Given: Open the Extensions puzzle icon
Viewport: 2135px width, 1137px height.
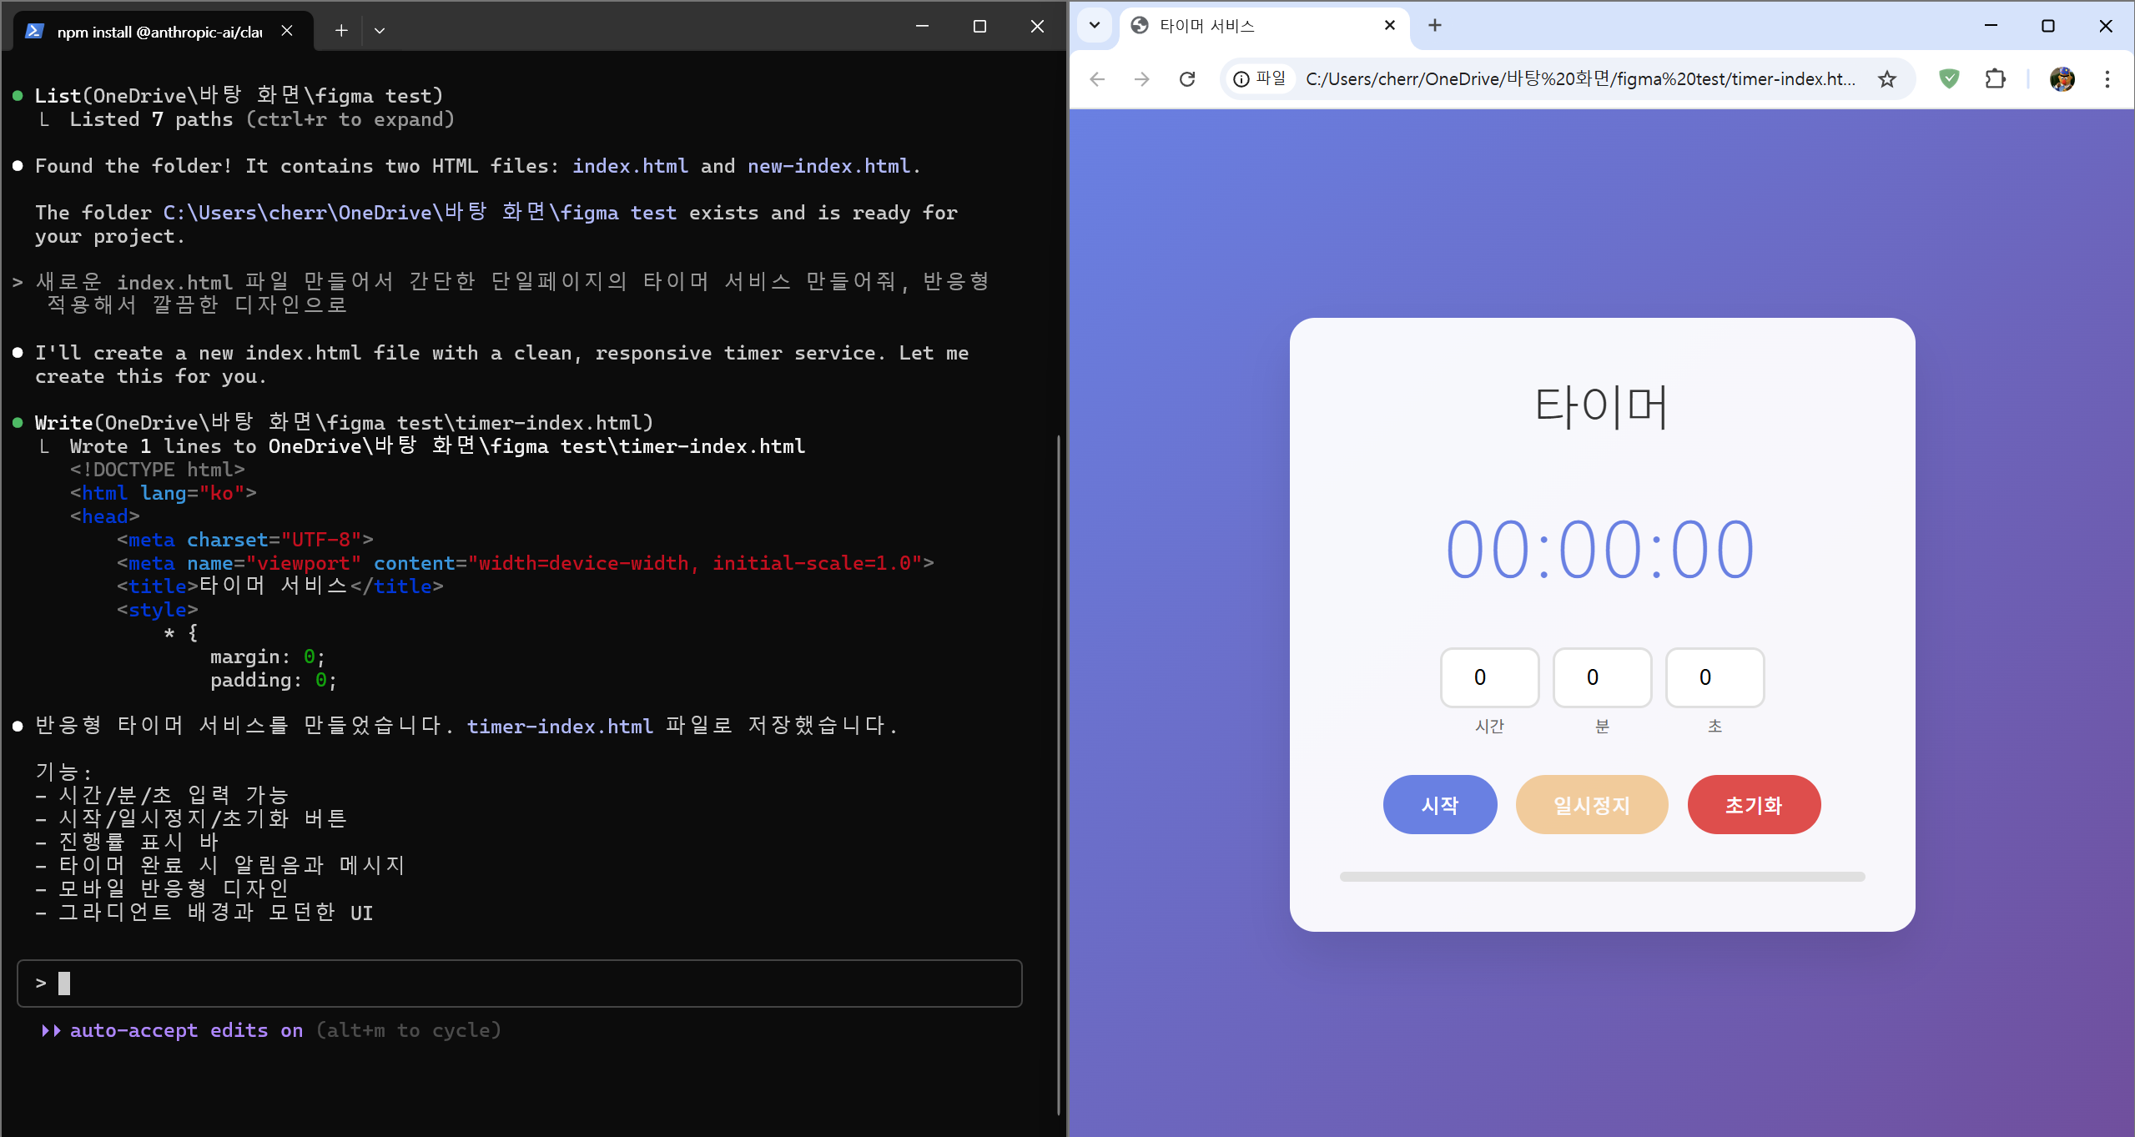Looking at the screenshot, I should coord(1995,79).
